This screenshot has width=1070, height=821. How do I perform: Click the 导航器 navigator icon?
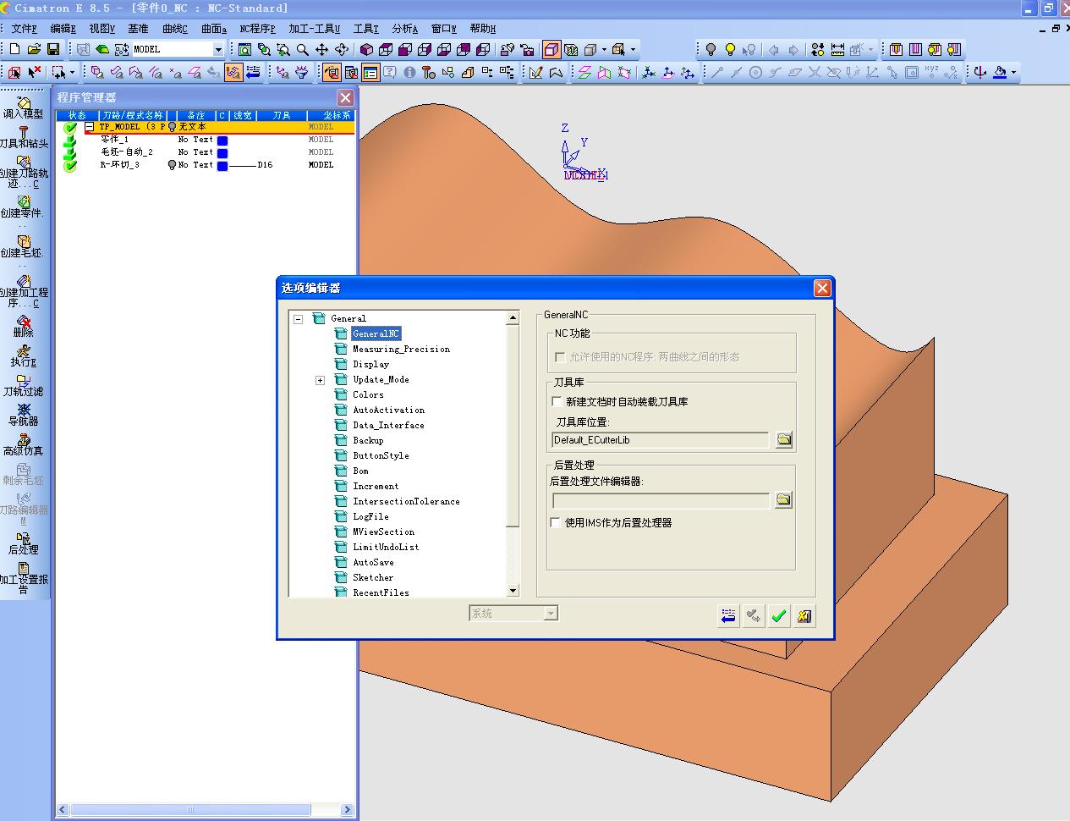click(23, 415)
